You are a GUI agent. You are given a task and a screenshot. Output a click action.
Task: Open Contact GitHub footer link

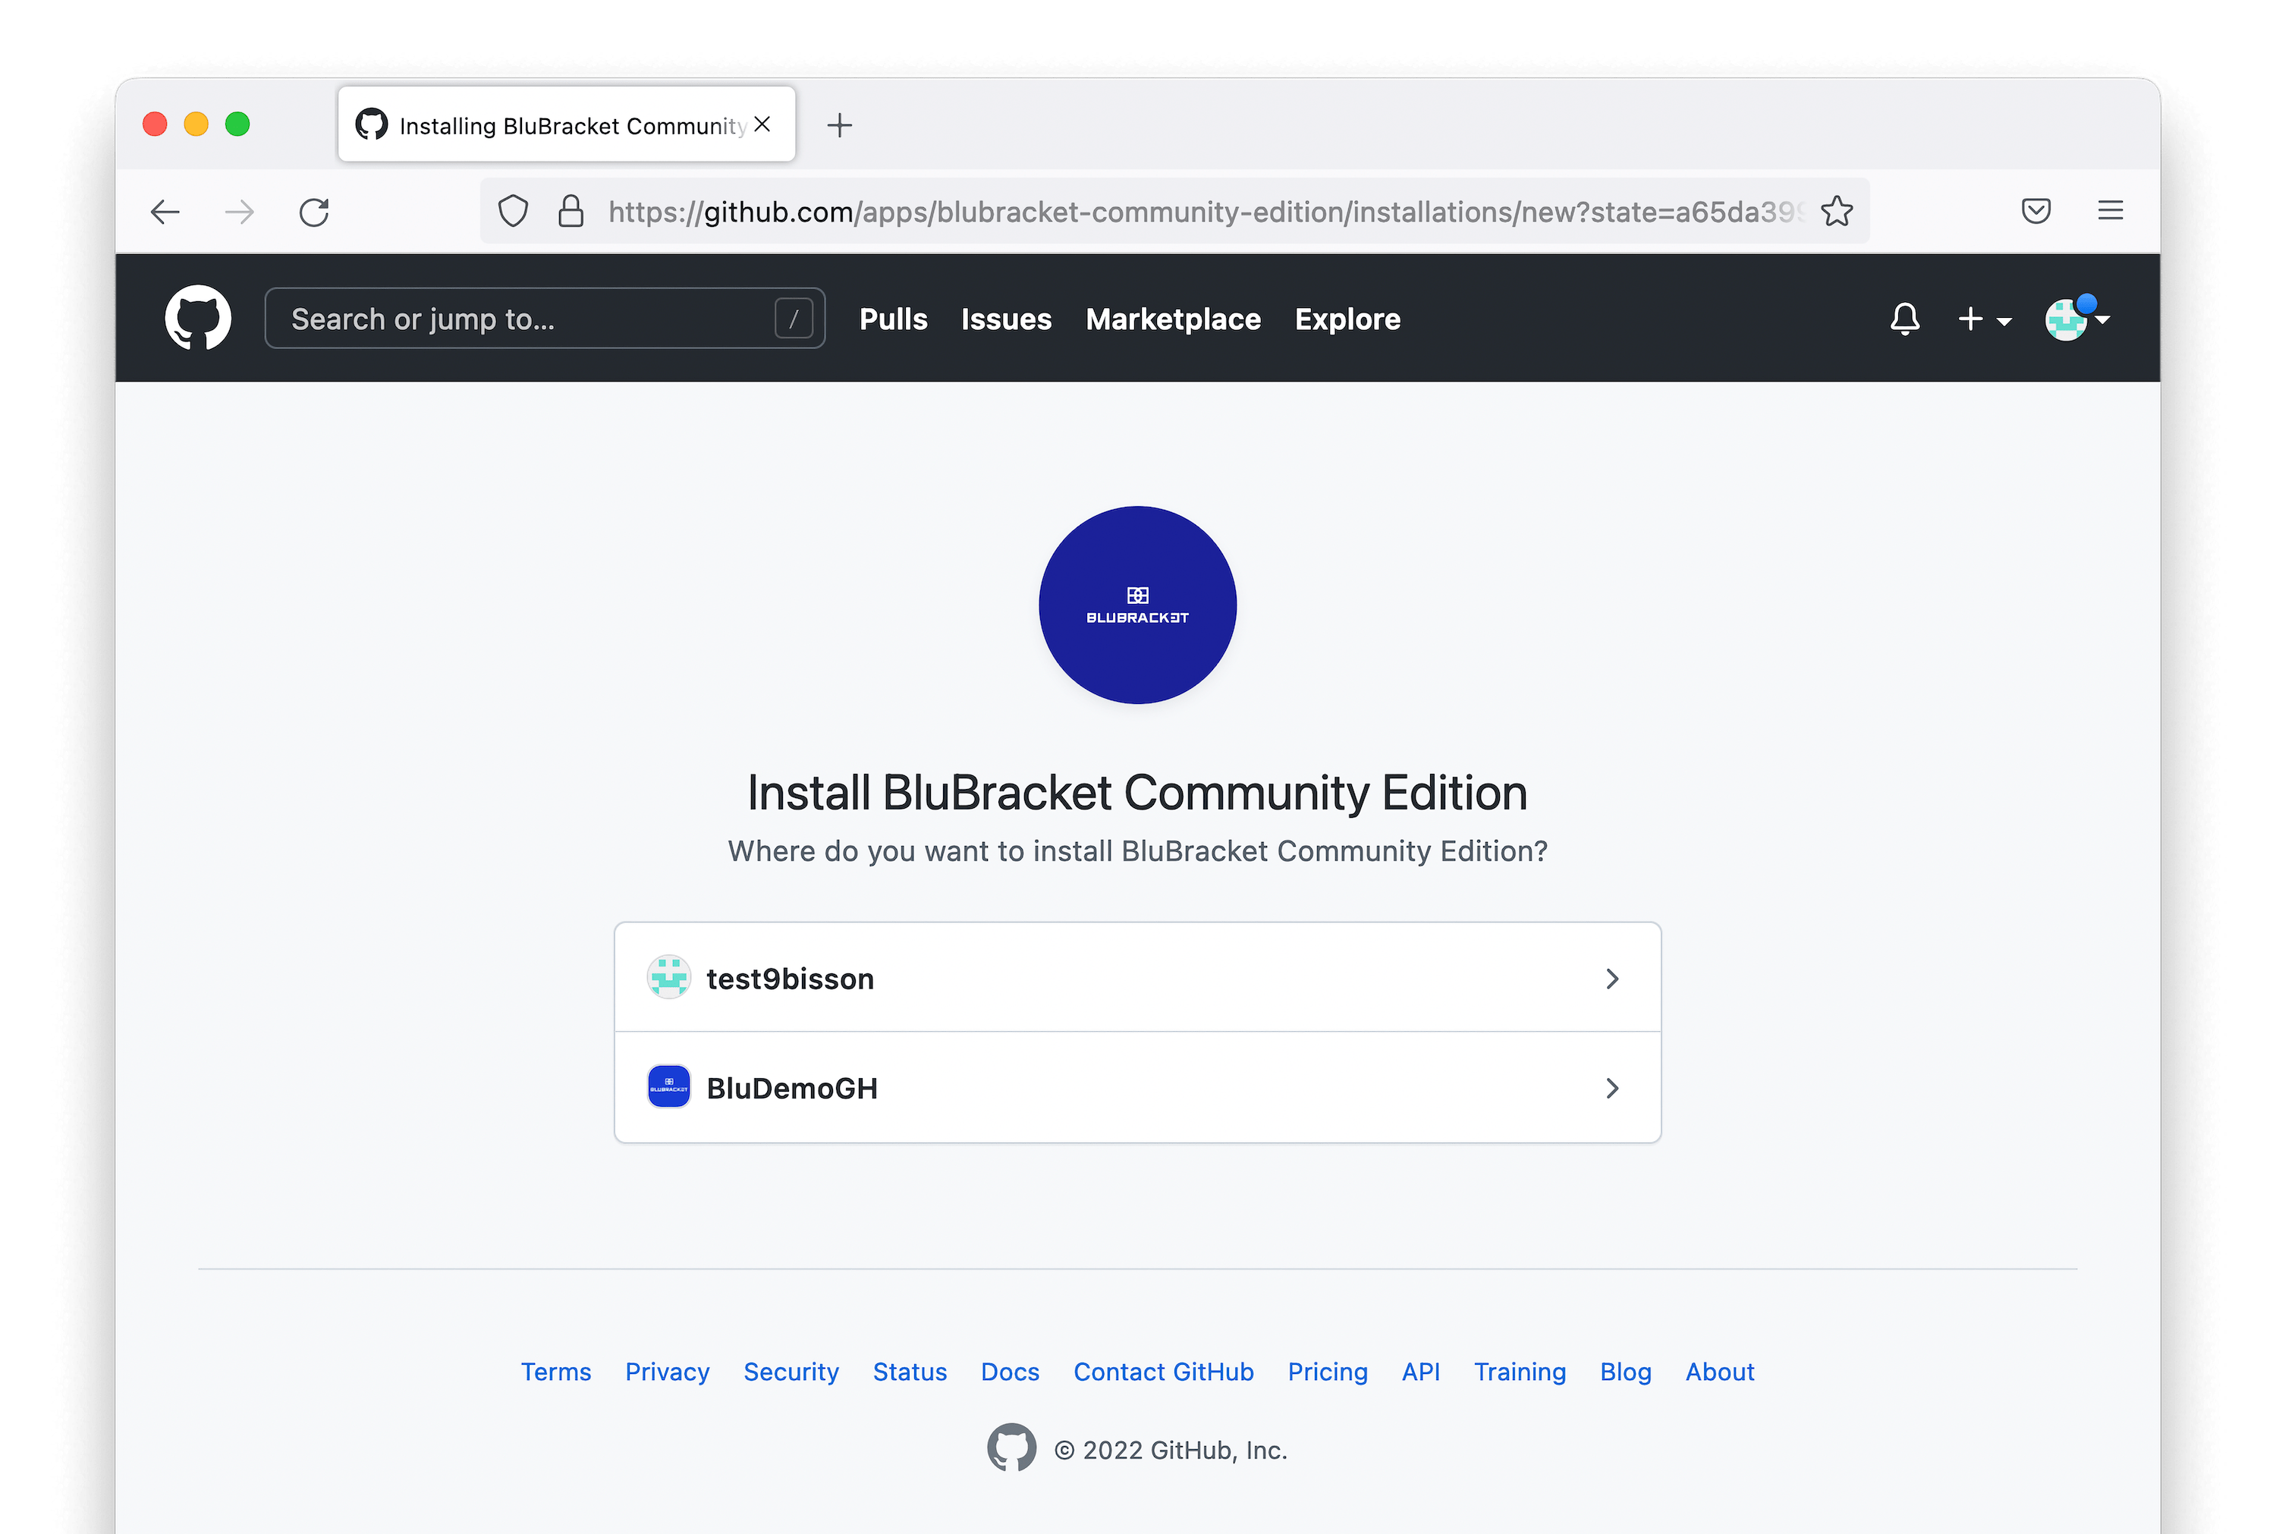(1163, 1372)
